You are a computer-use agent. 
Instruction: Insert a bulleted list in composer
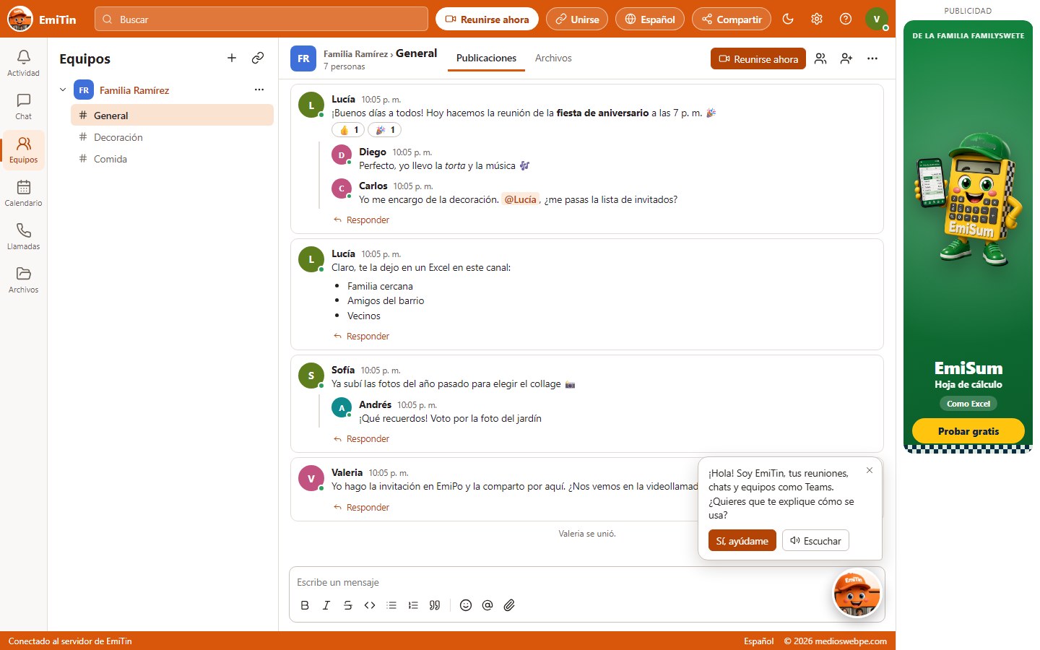(x=391, y=605)
